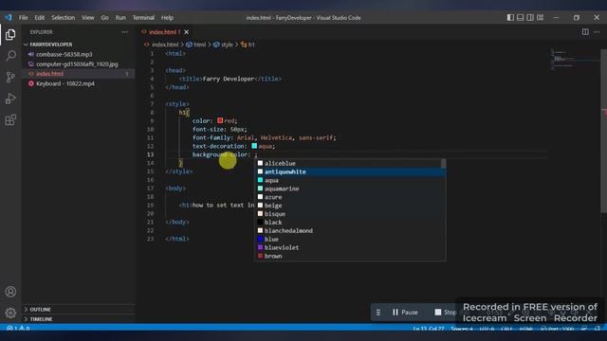Open the Explorer view in activity bar
The width and height of the screenshot is (607, 341).
(x=10, y=35)
